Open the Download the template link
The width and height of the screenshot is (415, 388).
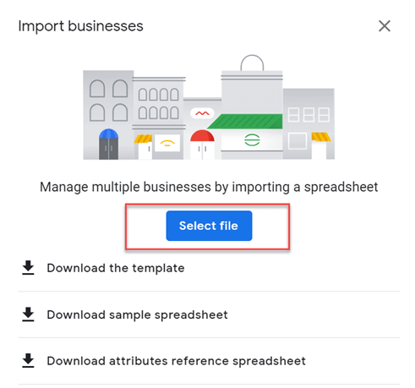tap(116, 268)
